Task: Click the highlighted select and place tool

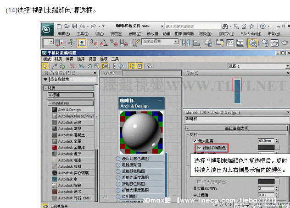Action: [82, 43]
